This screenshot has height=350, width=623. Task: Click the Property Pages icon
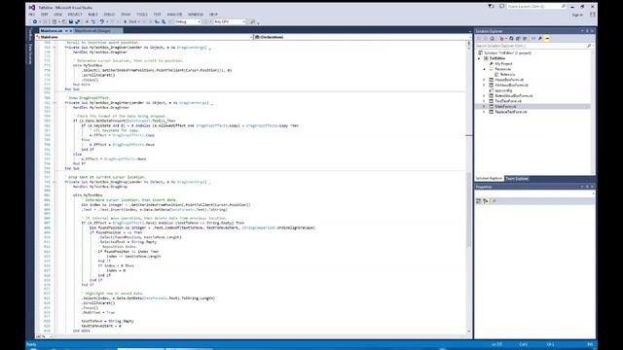point(494,201)
